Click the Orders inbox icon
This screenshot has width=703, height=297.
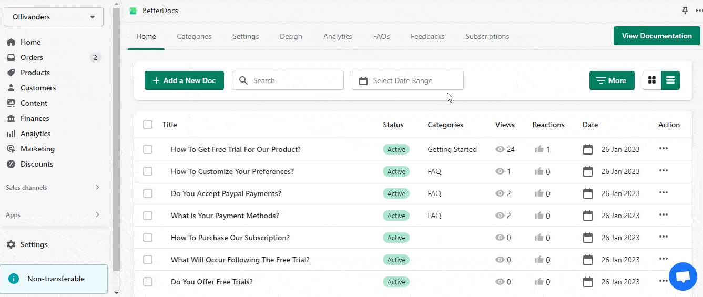pyautogui.click(x=11, y=57)
